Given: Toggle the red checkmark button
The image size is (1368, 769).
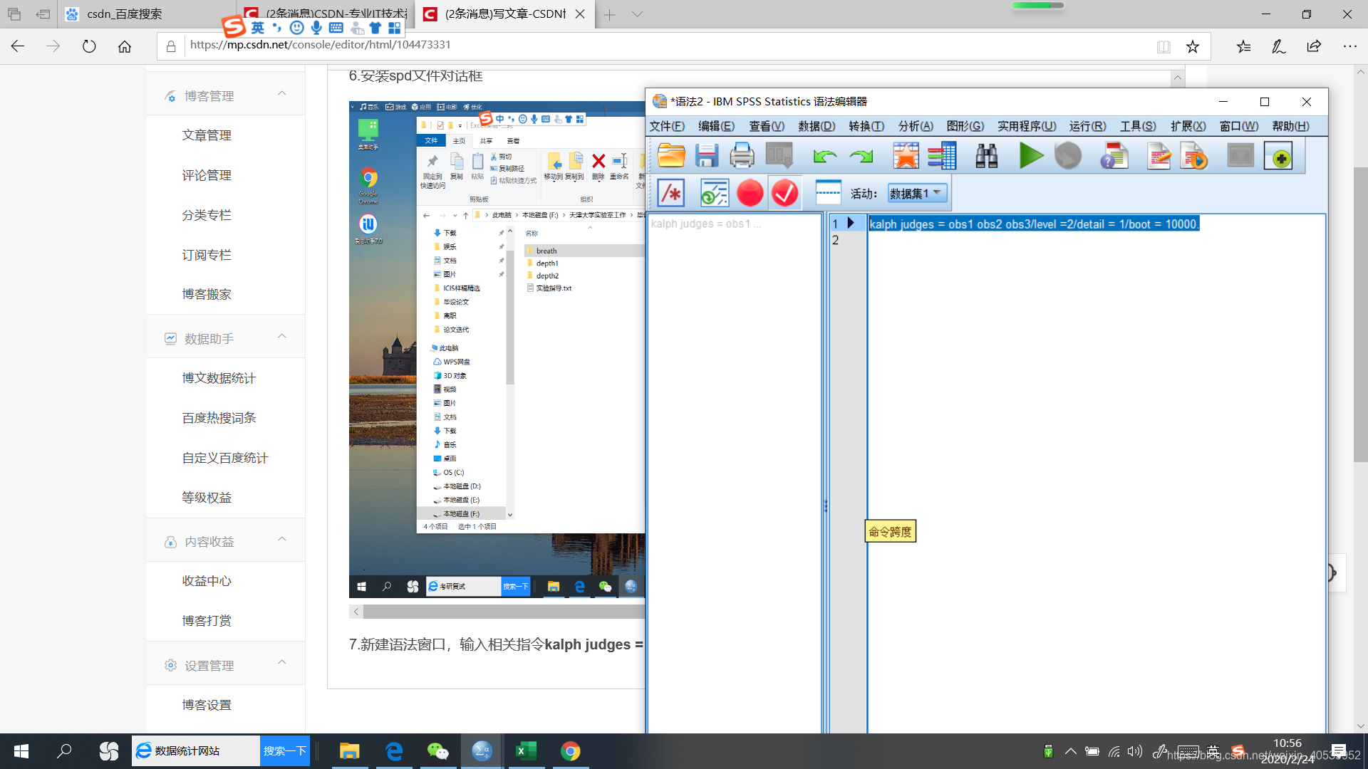Looking at the screenshot, I should coord(785,193).
